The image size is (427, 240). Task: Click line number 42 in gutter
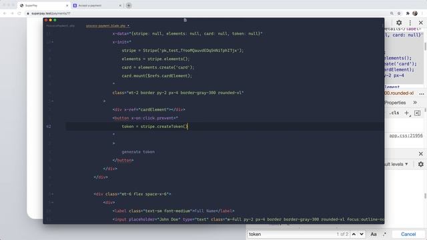pos(49,127)
